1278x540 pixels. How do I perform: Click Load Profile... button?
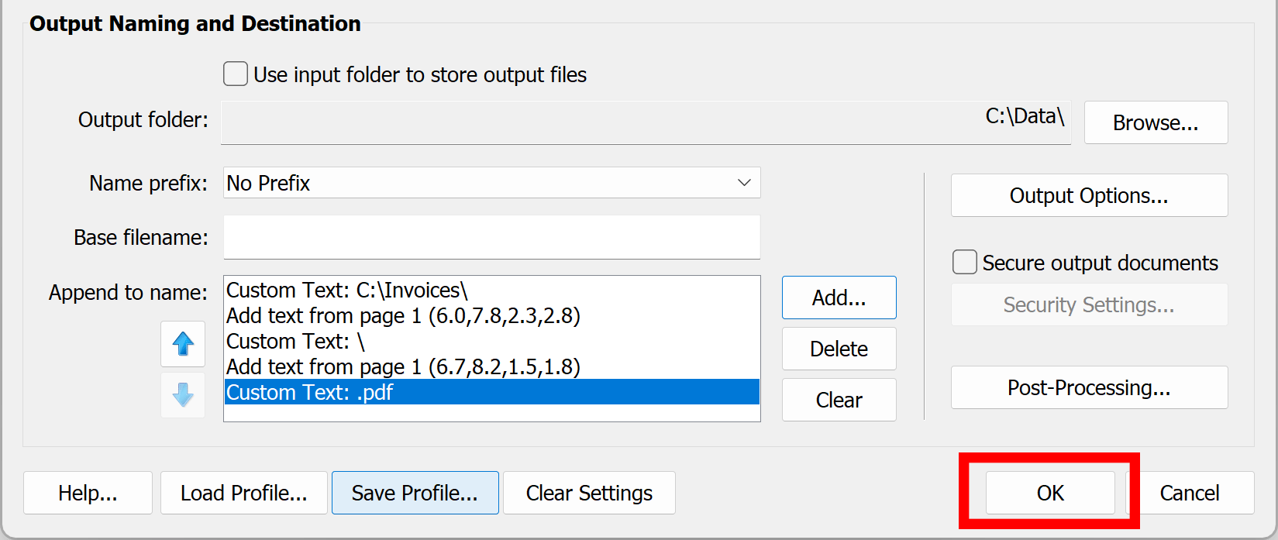(x=243, y=493)
